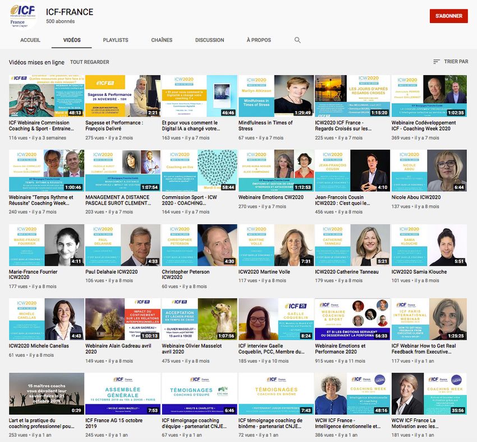This screenshot has height=442, width=477.
Task: Open the DISCUSSION tab
Action: click(209, 40)
